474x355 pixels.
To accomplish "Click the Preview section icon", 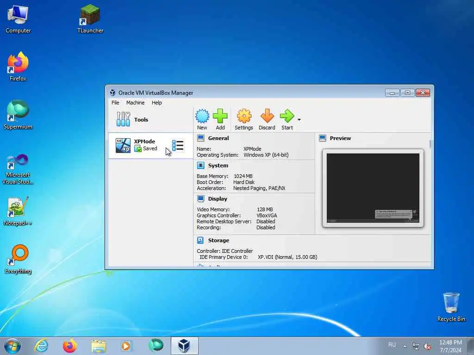I will (323, 138).
